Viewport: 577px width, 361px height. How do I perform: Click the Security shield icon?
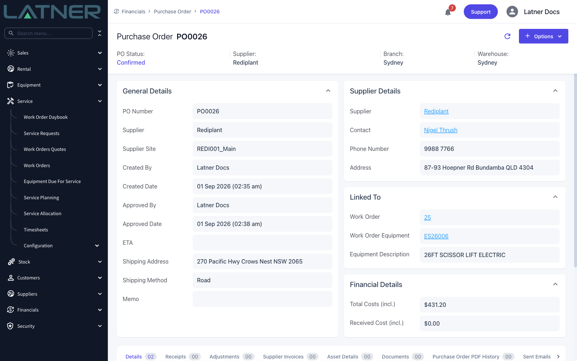[x=11, y=326]
